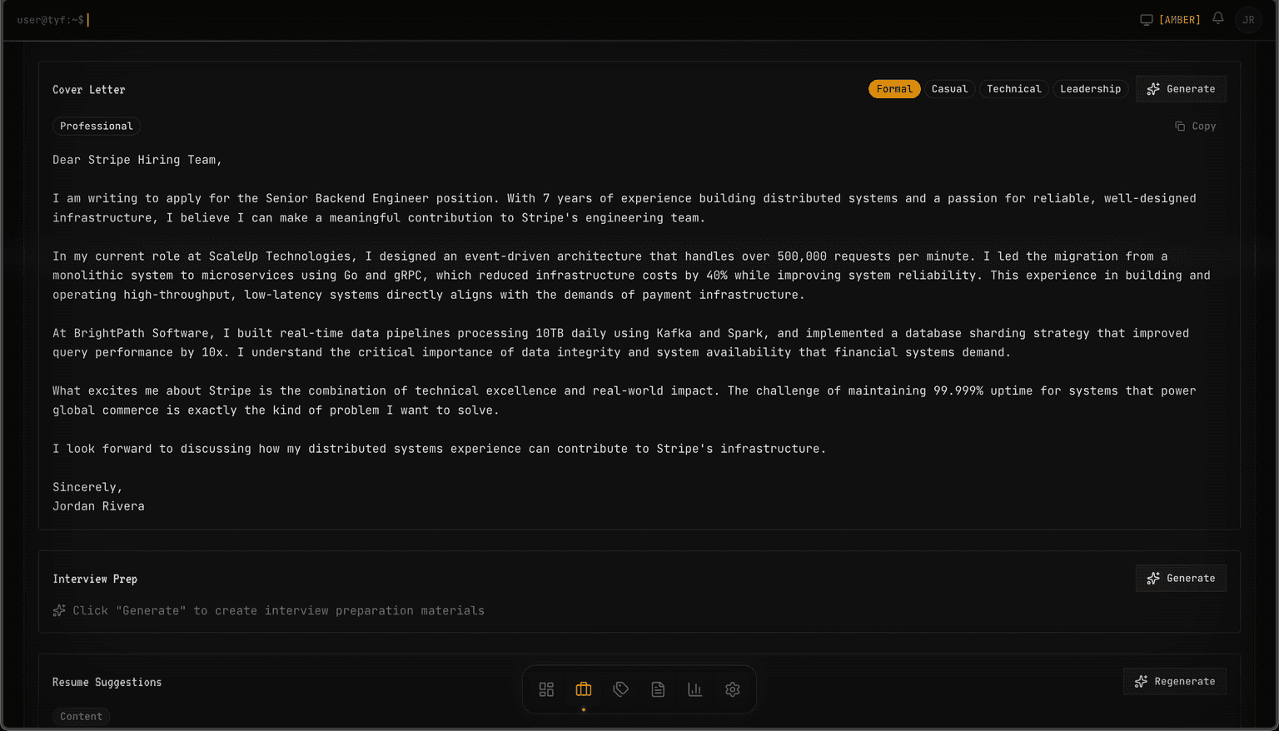Screen dimensions: 1279x731
Task: Click the Professional tag on cover letter
Action: 97,127
